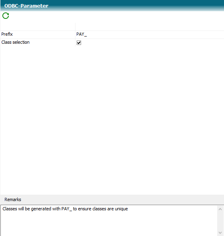The image size is (224, 236).
Task: Click the word unique in the remarks text
Action: (x=121, y=209)
